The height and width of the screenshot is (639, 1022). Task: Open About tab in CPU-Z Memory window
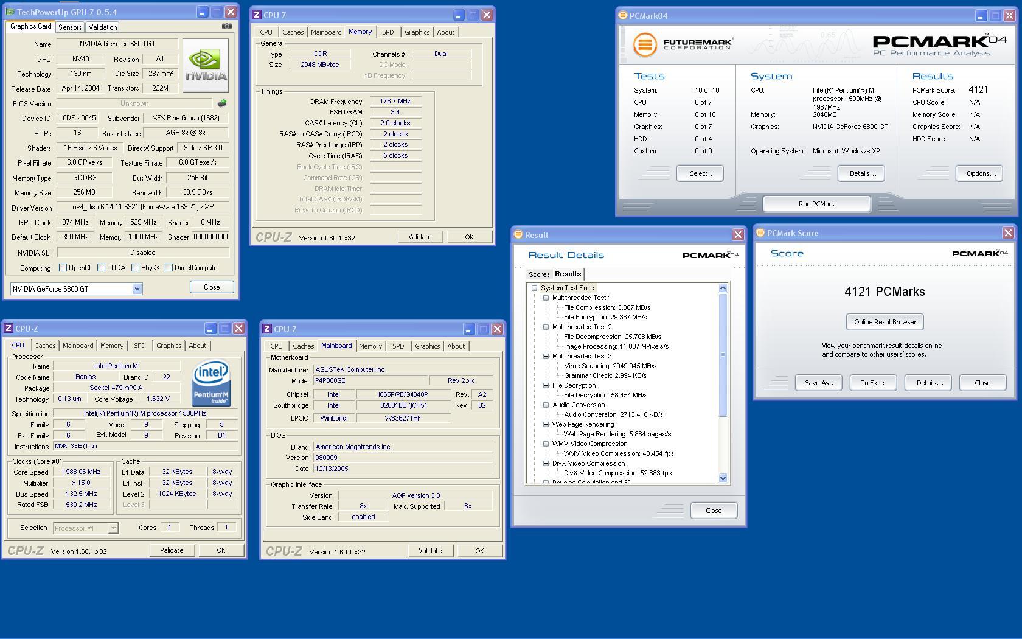pyautogui.click(x=446, y=32)
